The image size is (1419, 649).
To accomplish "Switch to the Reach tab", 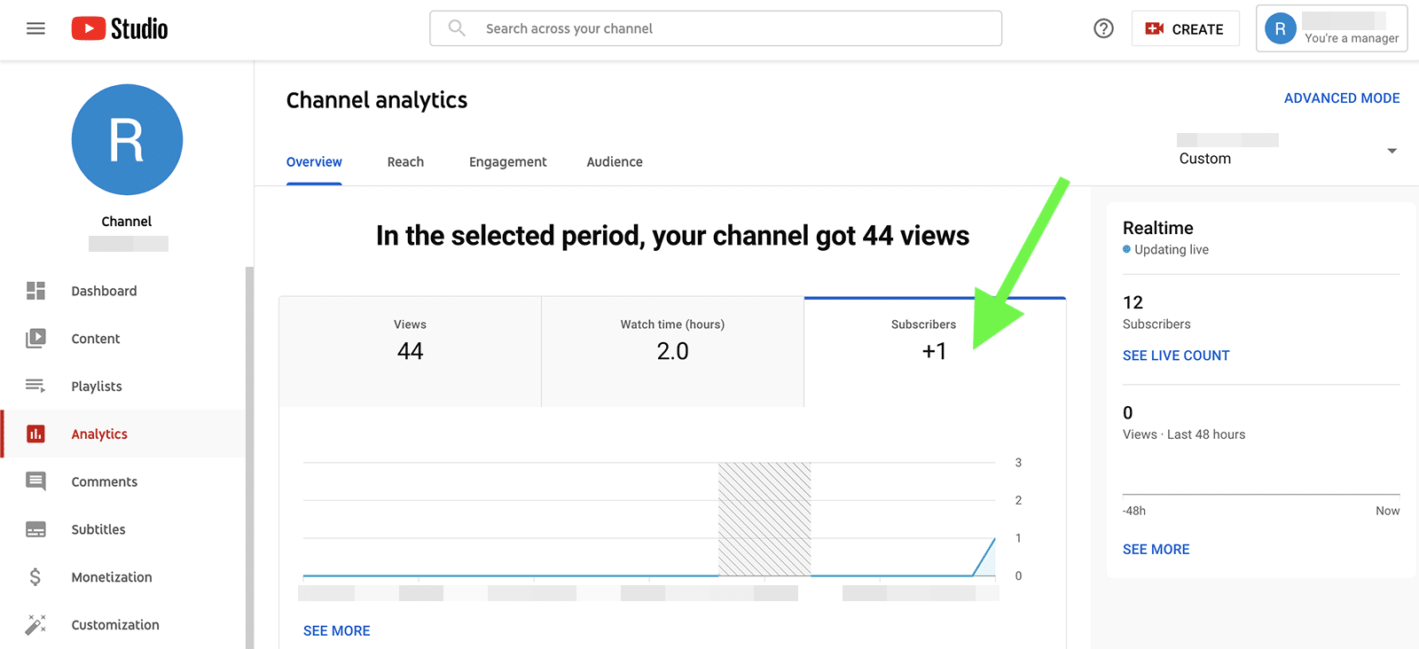I will tap(405, 162).
